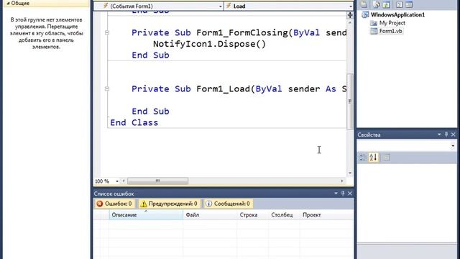Click the WindowsApplication1 project icon
This screenshot has height=259, width=460.
click(365, 14)
